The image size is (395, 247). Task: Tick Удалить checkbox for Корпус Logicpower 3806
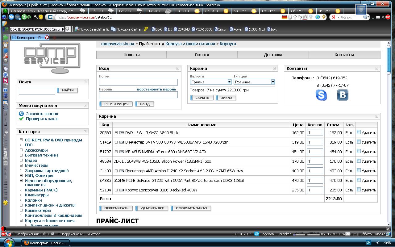pos(359,190)
